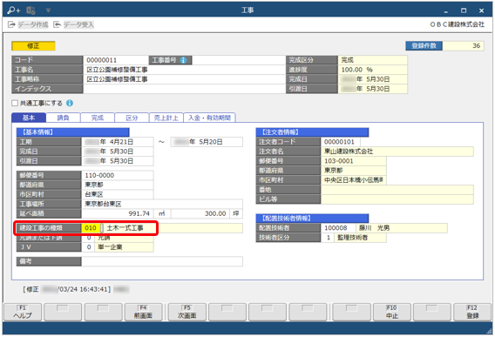Click the 延べ面積 field 991.74
This screenshot has width=495, height=337.
[118, 213]
